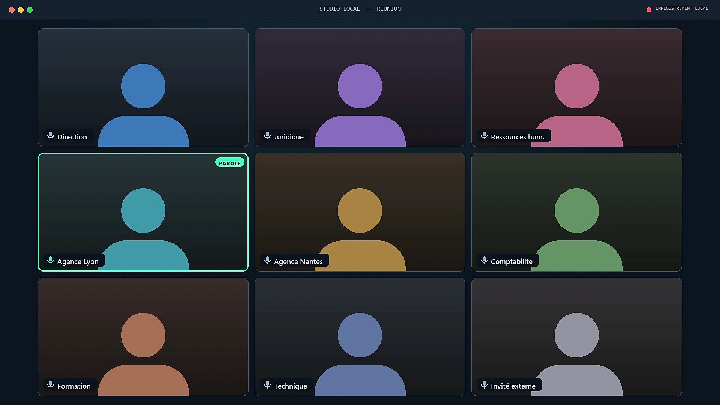Click the microphone icon for Comptabilité
Image resolution: width=720 pixels, height=405 pixels.
pyautogui.click(x=484, y=260)
